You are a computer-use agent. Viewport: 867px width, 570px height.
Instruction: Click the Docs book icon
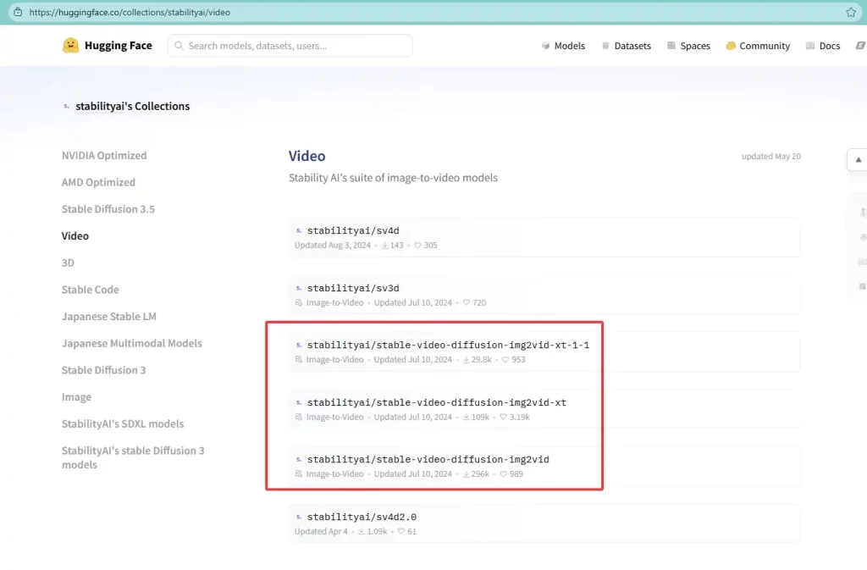(x=810, y=46)
